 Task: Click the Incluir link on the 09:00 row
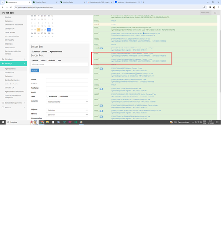point(114,21)
